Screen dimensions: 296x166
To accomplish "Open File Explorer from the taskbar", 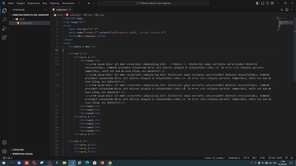I will click(x=64, y=163).
